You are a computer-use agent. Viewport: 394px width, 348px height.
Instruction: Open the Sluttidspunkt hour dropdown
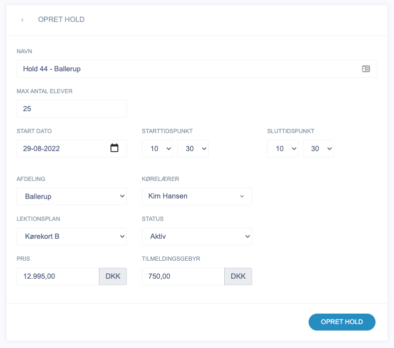pos(283,149)
